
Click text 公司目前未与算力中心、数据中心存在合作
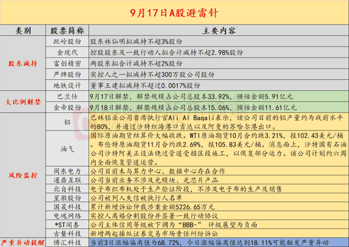pyautogui.click(x=158, y=171)
